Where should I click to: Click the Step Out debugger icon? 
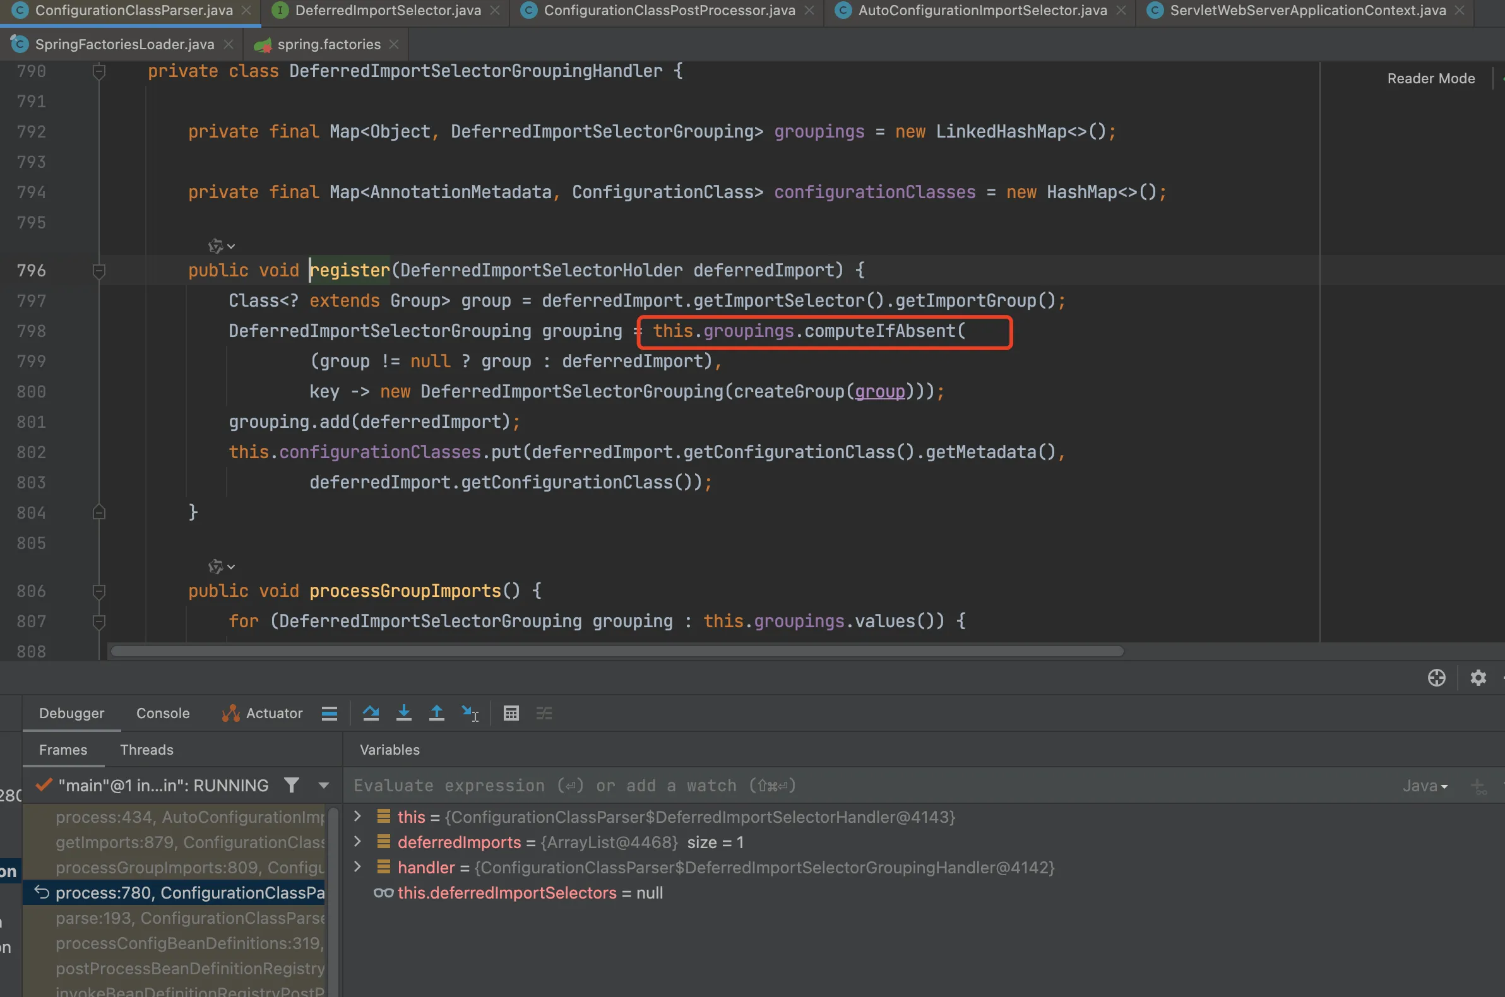[x=436, y=713]
